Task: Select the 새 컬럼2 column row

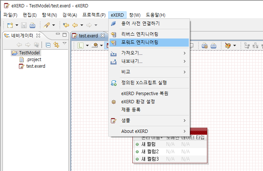Action: pos(170,152)
